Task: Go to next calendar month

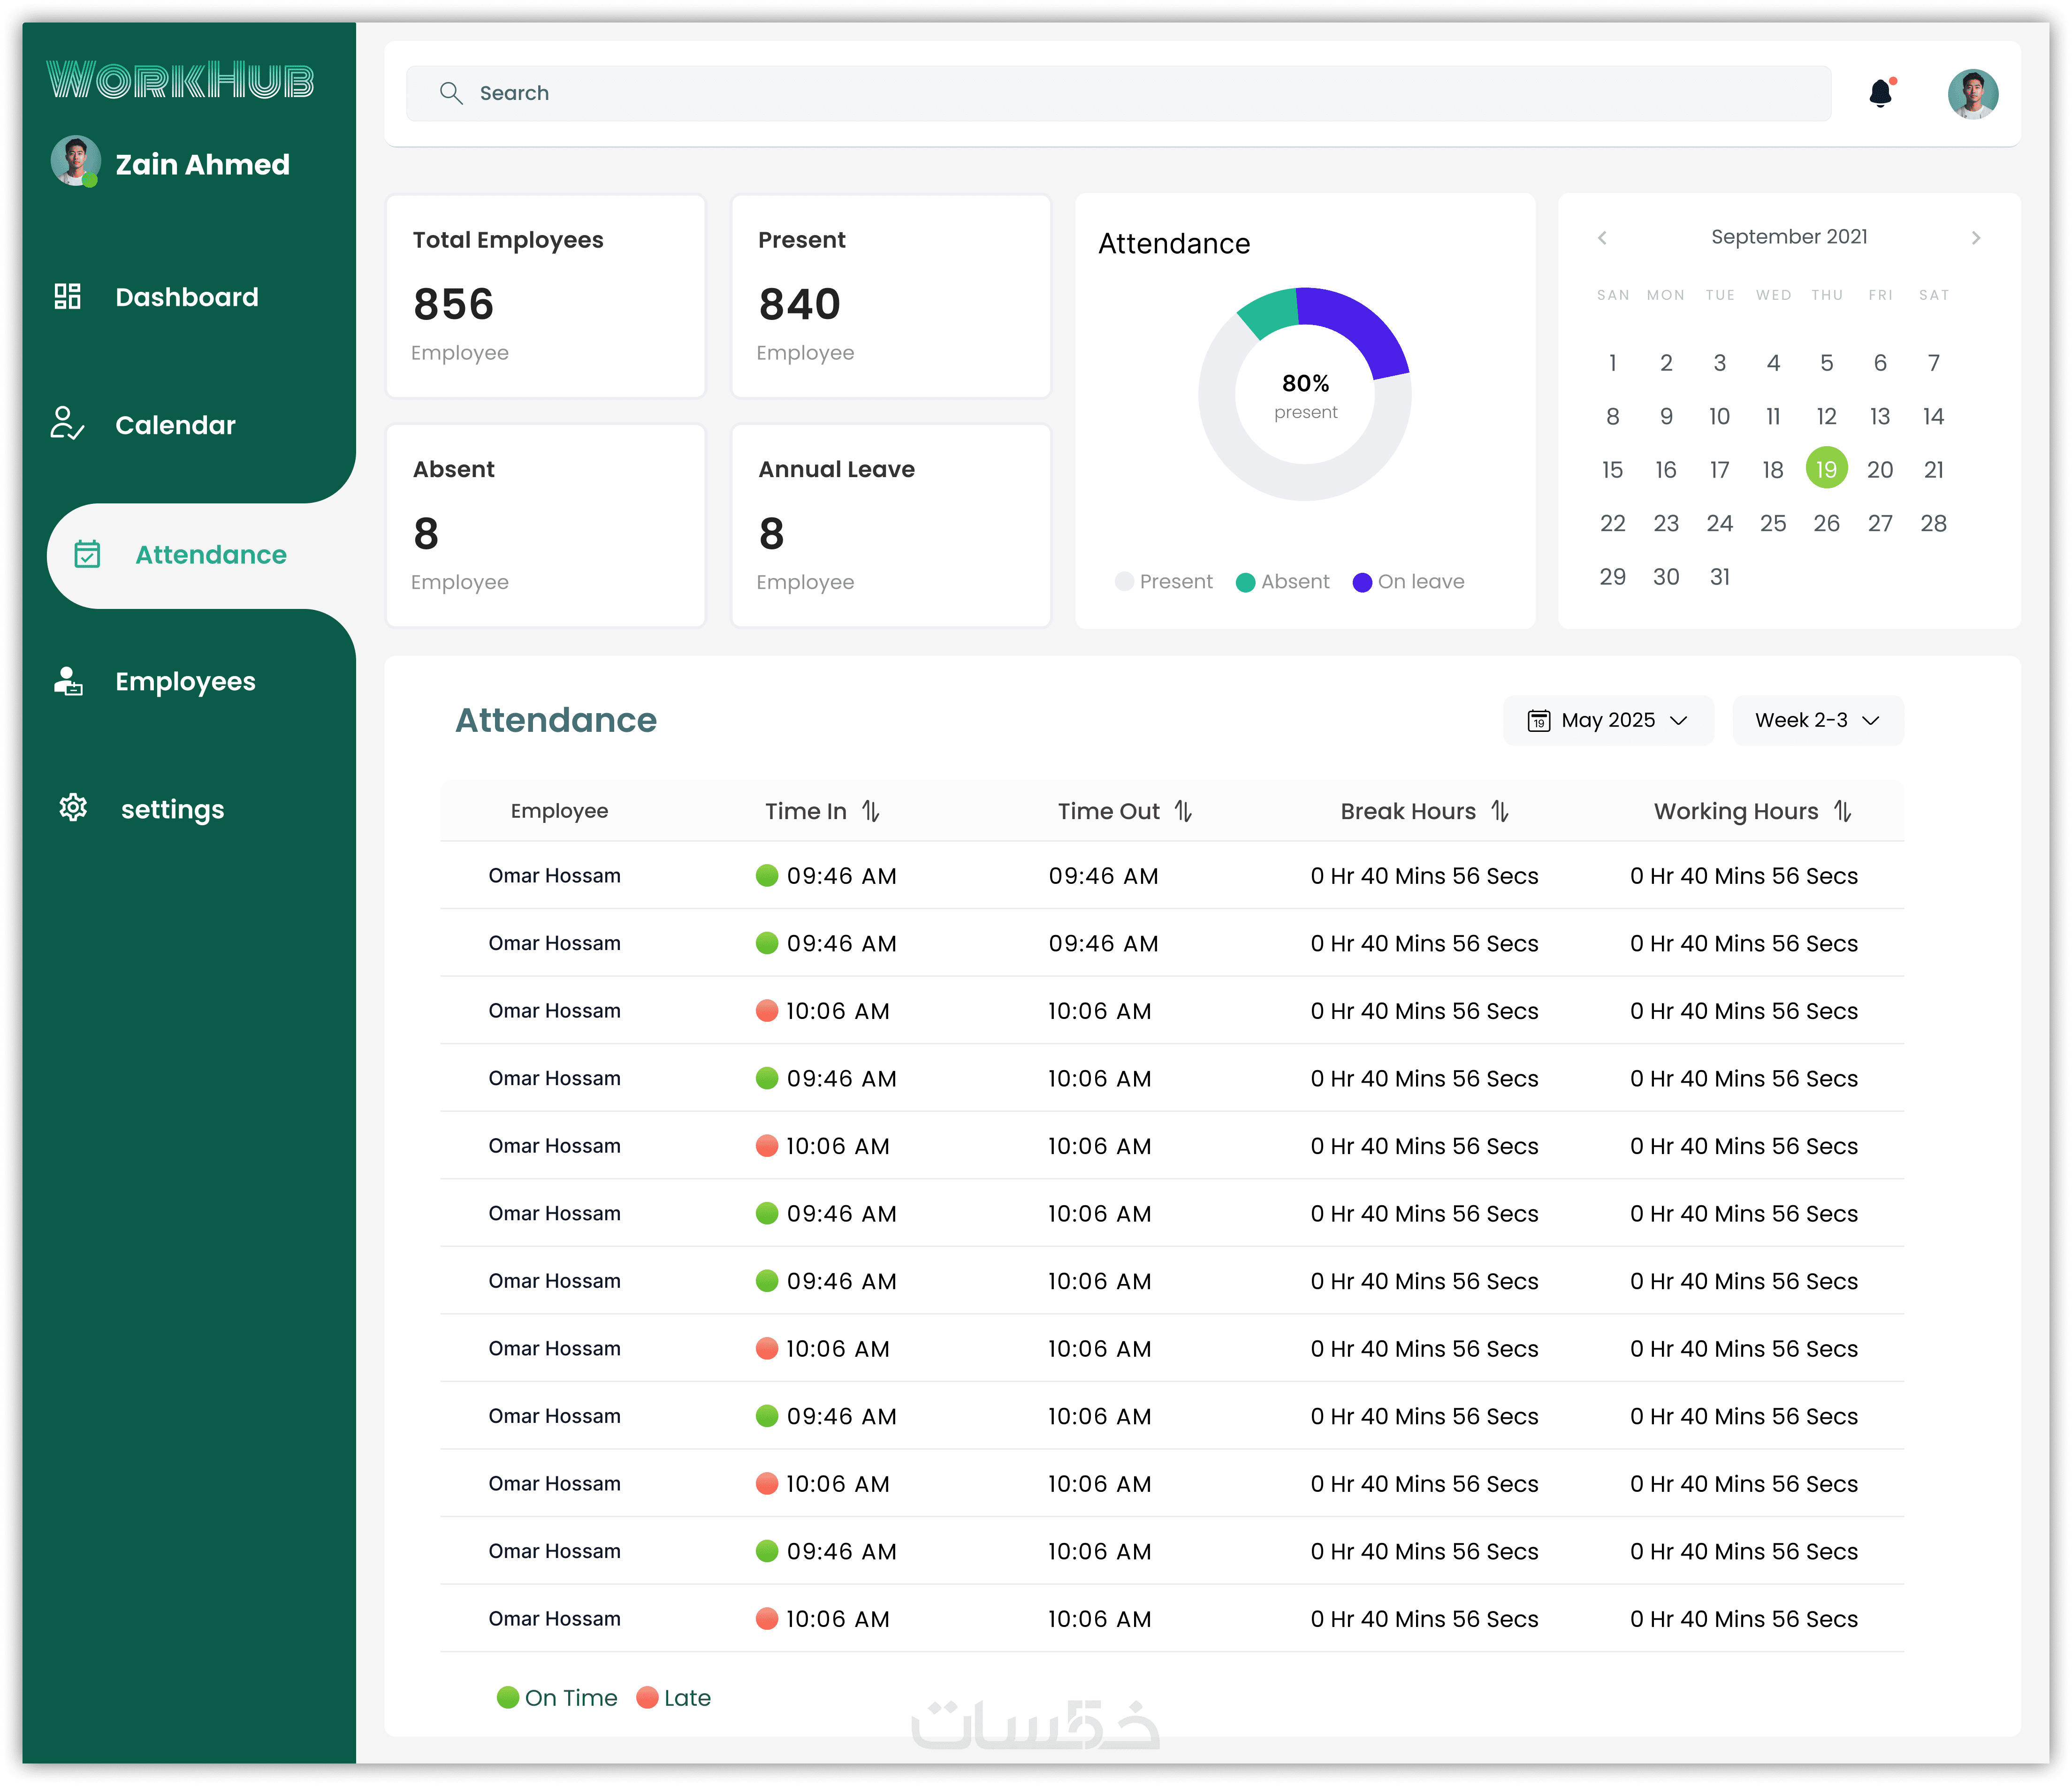Action: click(1975, 238)
